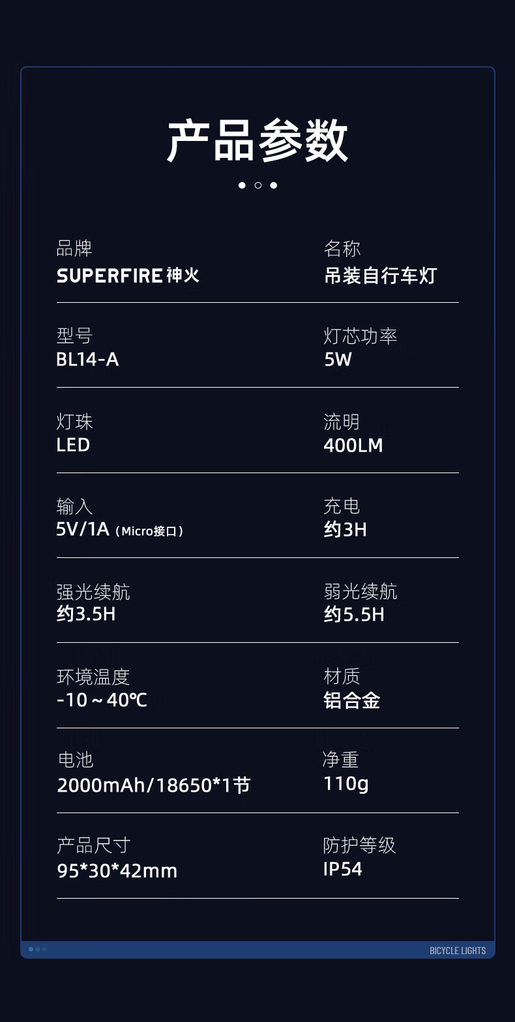515x1022 pixels.
Task: Select the 400LM lumen value
Action: tap(353, 445)
